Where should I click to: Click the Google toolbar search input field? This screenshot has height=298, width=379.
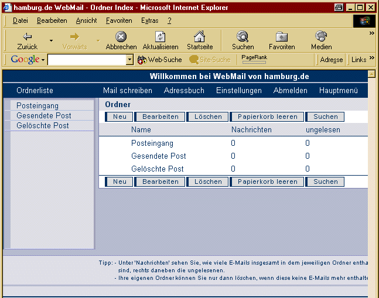(x=87, y=60)
